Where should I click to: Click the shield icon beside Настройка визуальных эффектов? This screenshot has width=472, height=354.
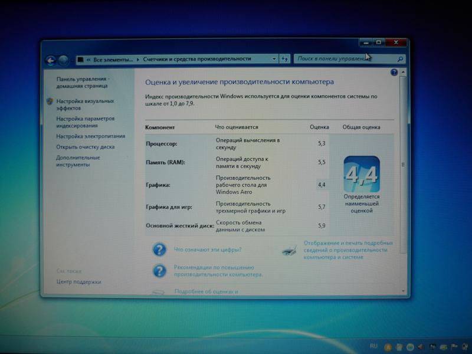[50, 101]
